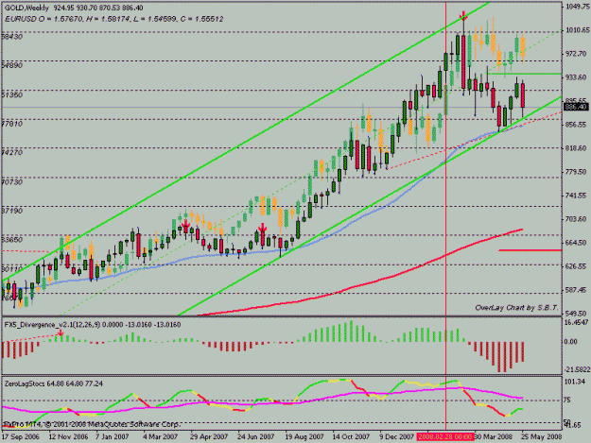Click the 7 Jan 2007 date label
Screen dimensions: 591x443
112,436
